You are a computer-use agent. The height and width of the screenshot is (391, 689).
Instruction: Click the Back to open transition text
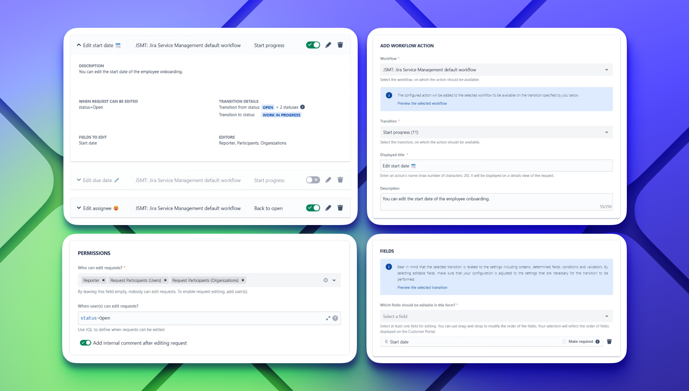pyautogui.click(x=268, y=208)
